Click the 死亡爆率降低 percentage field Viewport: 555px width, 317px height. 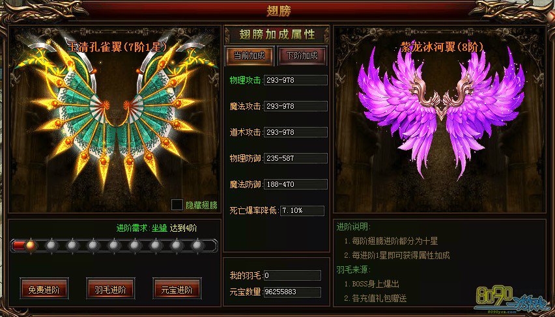(302, 210)
